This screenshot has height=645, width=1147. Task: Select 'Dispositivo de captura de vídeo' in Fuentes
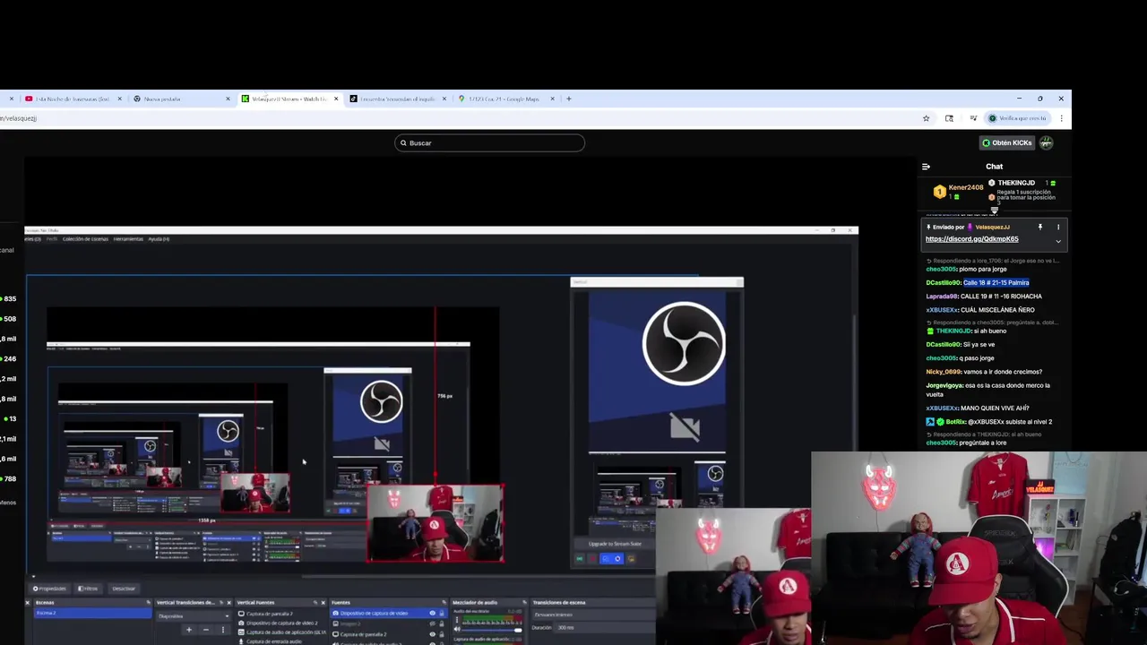[x=387, y=613]
